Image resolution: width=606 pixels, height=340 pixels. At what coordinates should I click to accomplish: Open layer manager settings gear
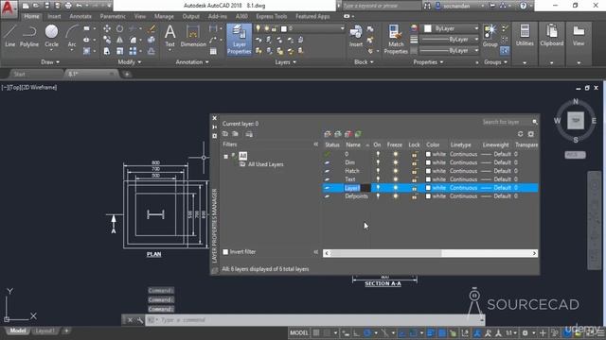(x=531, y=134)
